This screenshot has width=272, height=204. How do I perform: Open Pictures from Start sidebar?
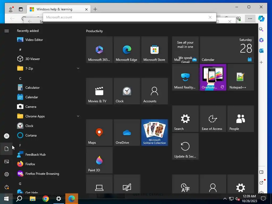tap(7, 161)
